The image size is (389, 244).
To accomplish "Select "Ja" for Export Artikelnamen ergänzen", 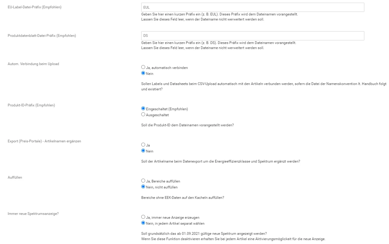I will [143, 145].
